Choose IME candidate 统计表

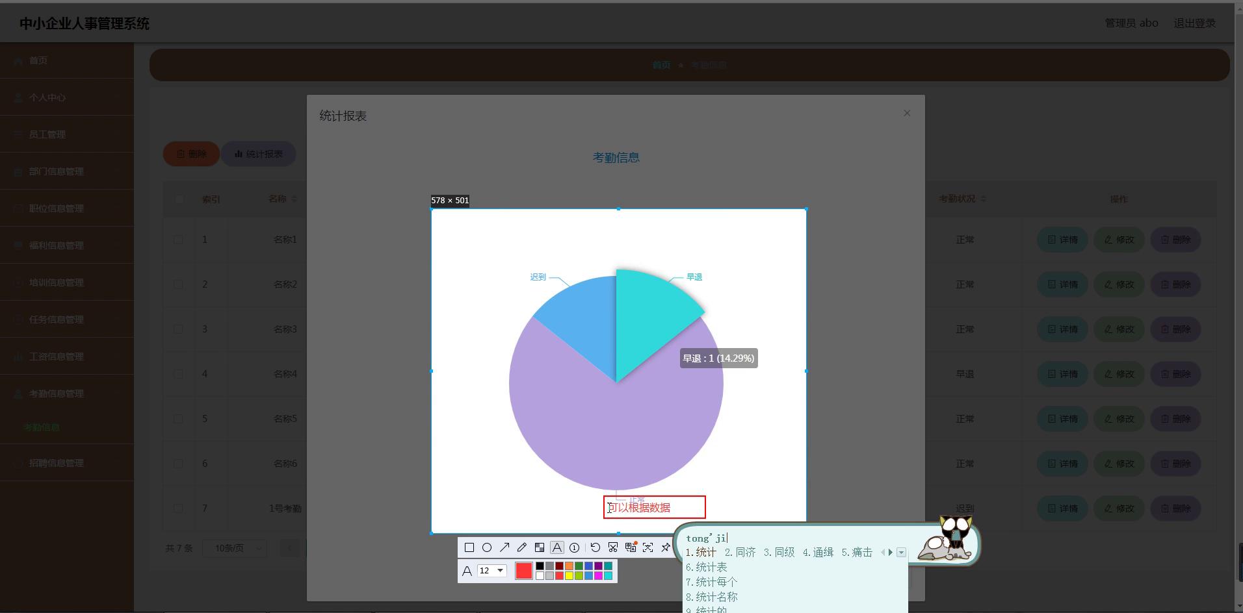pyautogui.click(x=707, y=568)
